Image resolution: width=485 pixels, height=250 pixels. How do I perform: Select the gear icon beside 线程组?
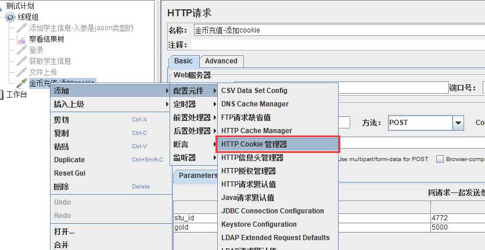tap(10, 17)
